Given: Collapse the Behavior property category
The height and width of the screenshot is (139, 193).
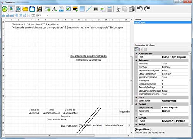Looking at the screenshot, I should 136,60.
